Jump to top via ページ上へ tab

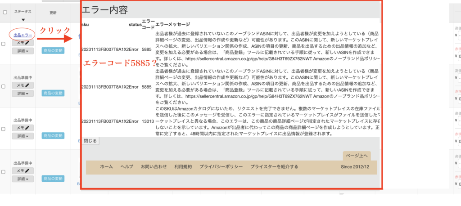pos(357,156)
